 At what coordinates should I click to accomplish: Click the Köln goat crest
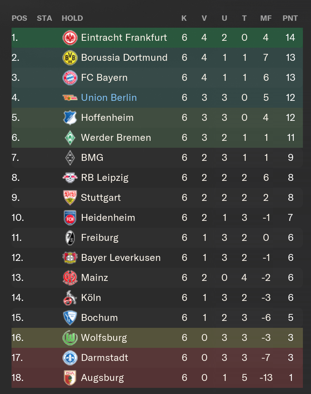(x=70, y=297)
